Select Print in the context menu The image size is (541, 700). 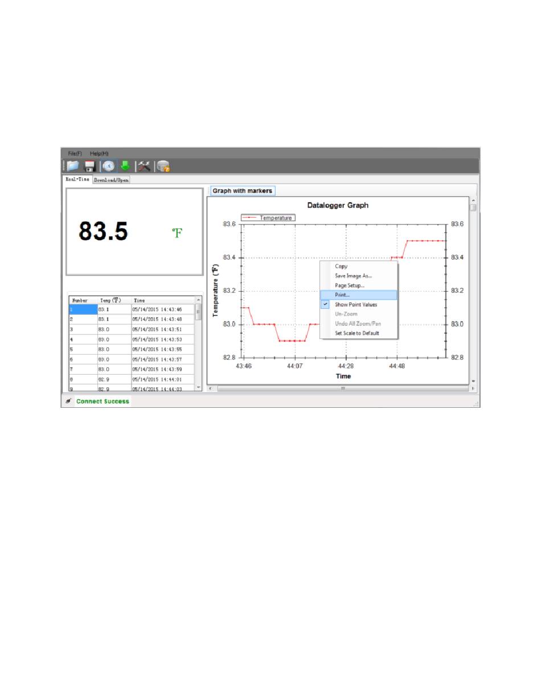(x=358, y=295)
